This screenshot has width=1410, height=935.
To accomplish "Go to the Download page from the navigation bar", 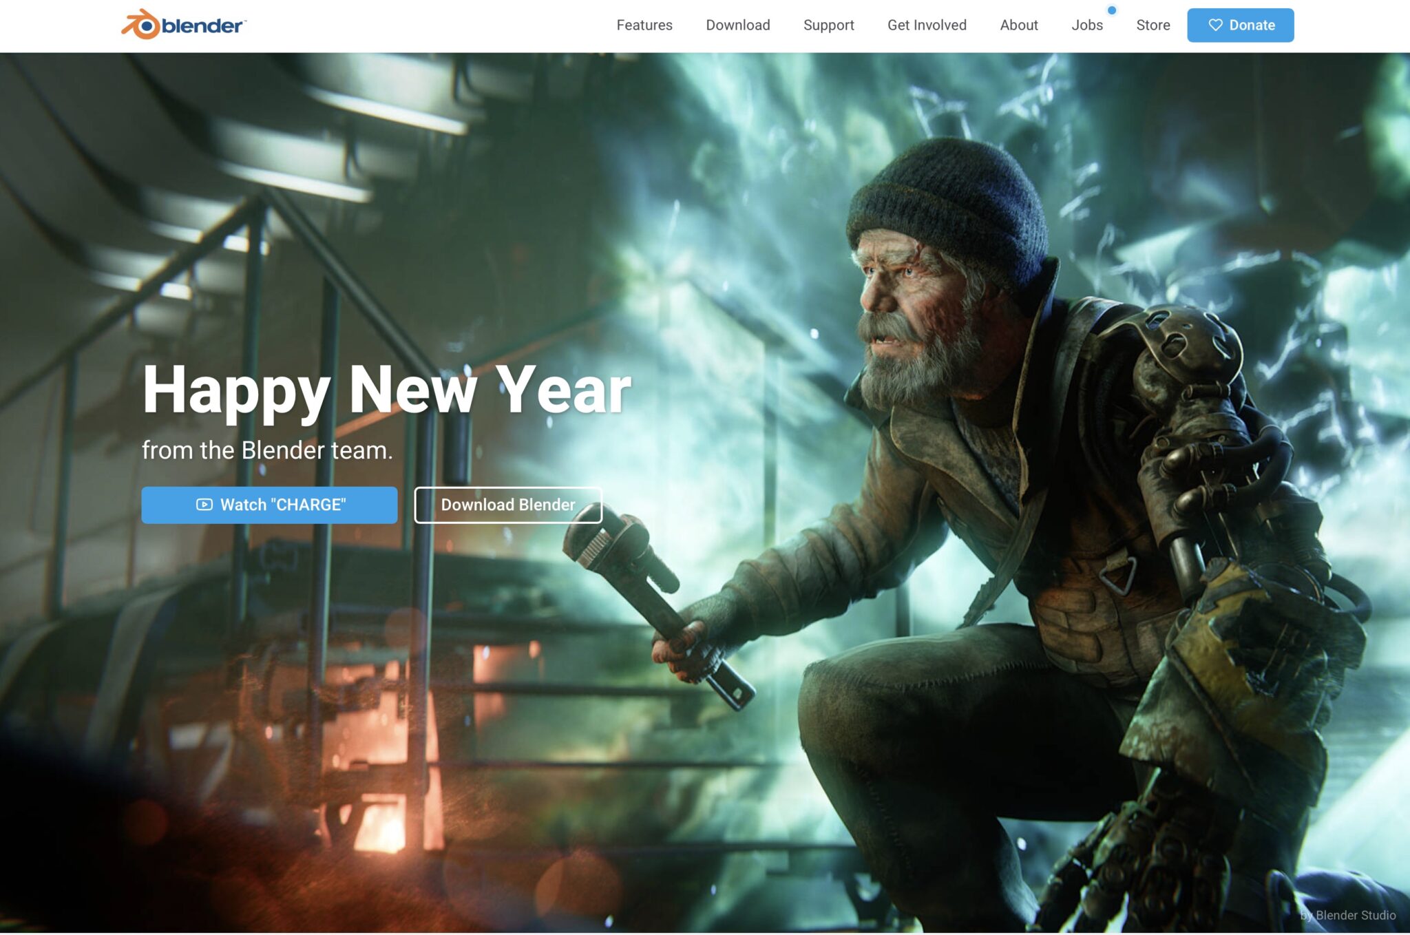I will 738,25.
